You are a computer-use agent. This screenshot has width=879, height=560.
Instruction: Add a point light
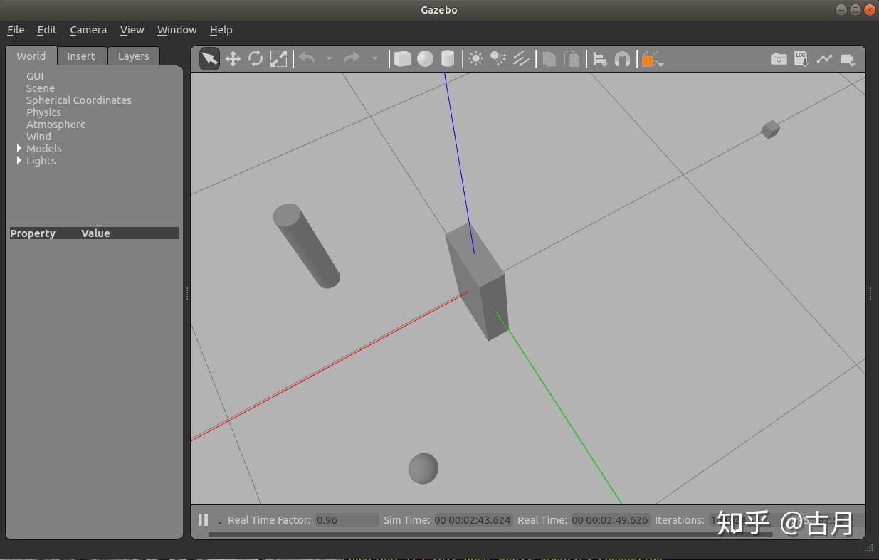click(475, 58)
